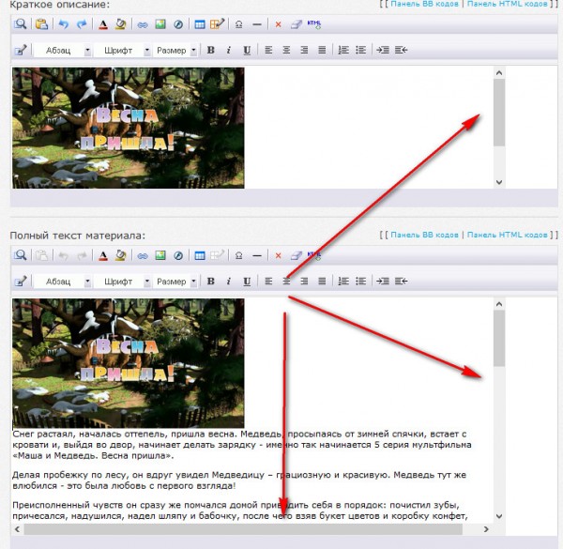Open background color tool in short description toolbar
This screenshot has height=549, width=563.
click(x=121, y=24)
